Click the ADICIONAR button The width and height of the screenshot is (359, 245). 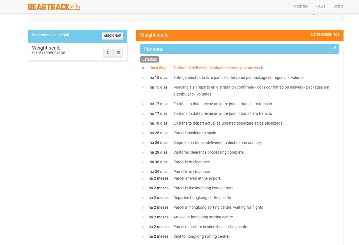112,36
